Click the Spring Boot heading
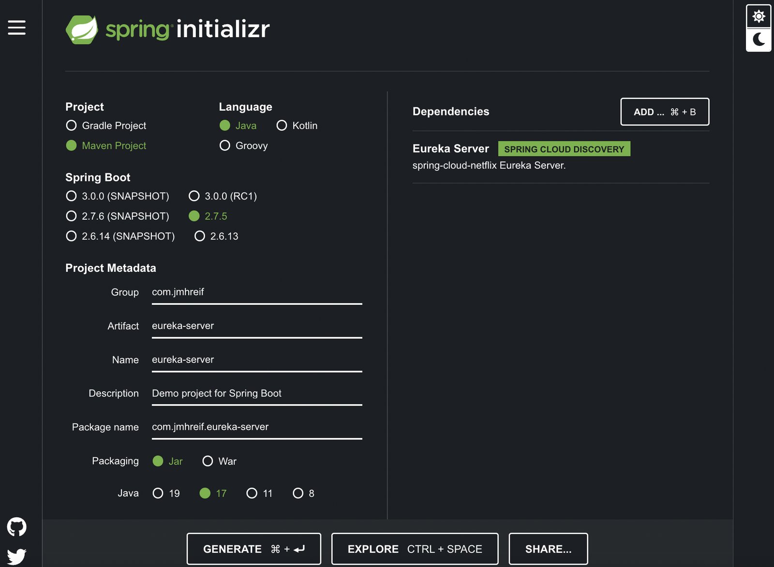The image size is (774, 567). tap(98, 177)
